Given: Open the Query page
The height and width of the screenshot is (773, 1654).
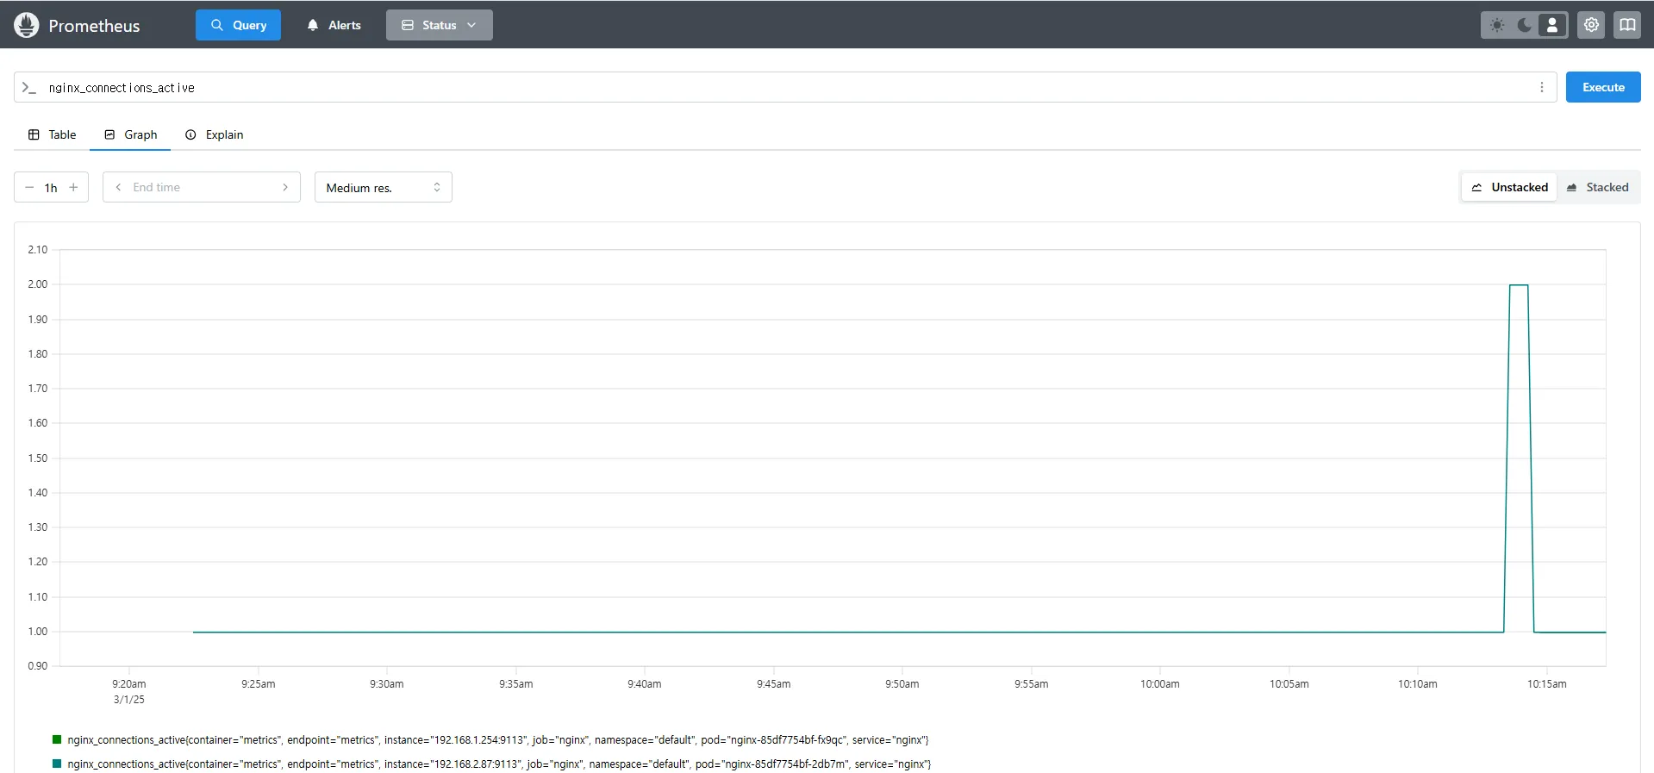Looking at the screenshot, I should 238,25.
